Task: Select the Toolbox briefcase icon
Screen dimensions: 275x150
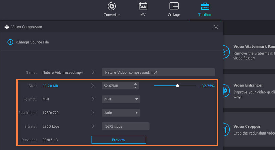Action: coord(205,6)
